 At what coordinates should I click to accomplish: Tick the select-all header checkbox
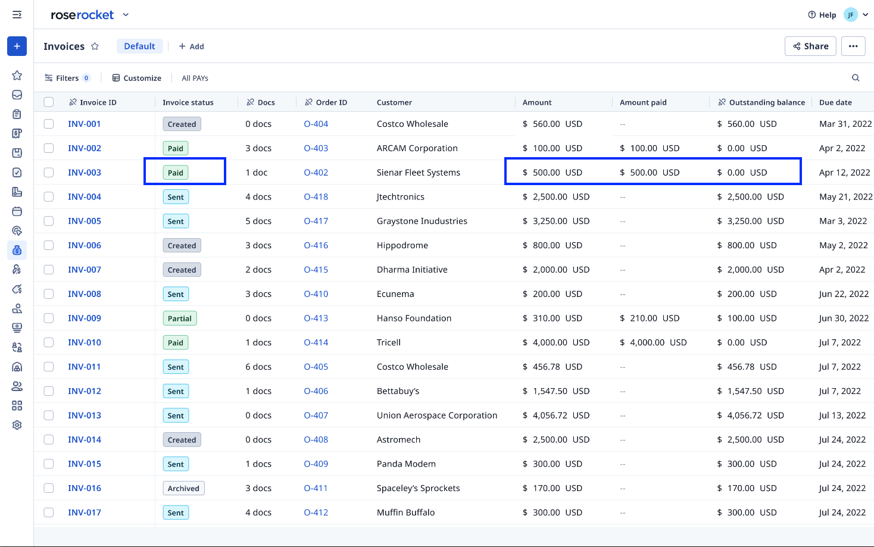click(49, 102)
